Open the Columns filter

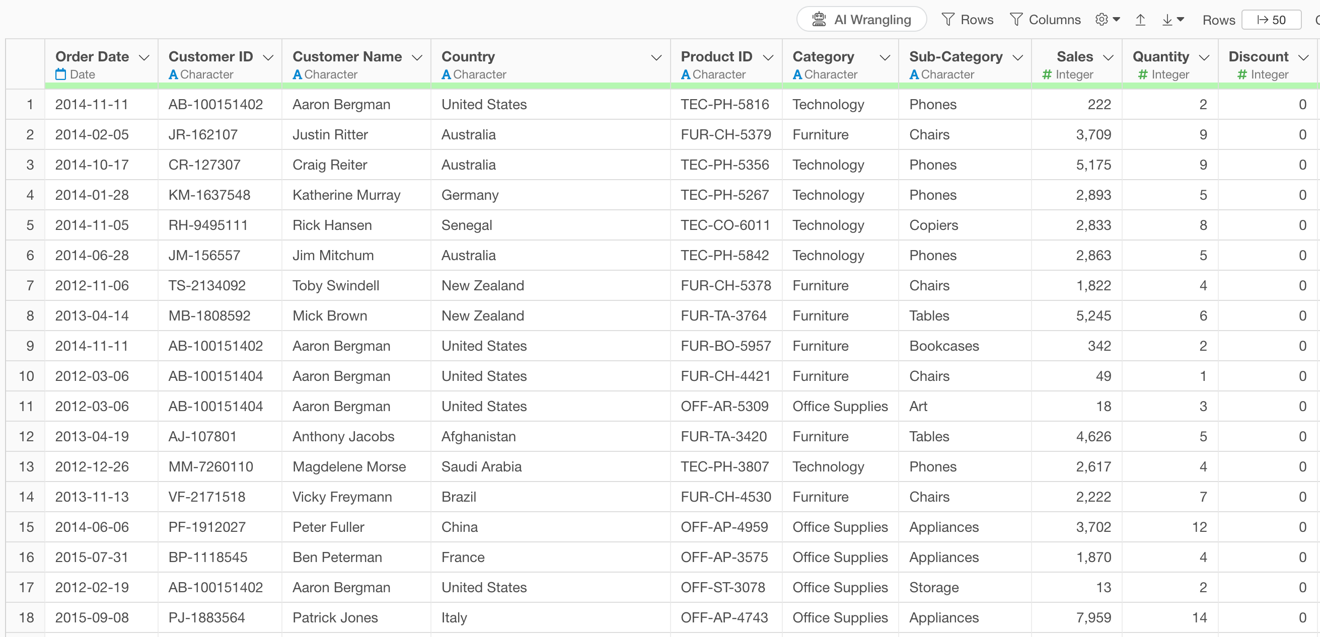(1045, 20)
